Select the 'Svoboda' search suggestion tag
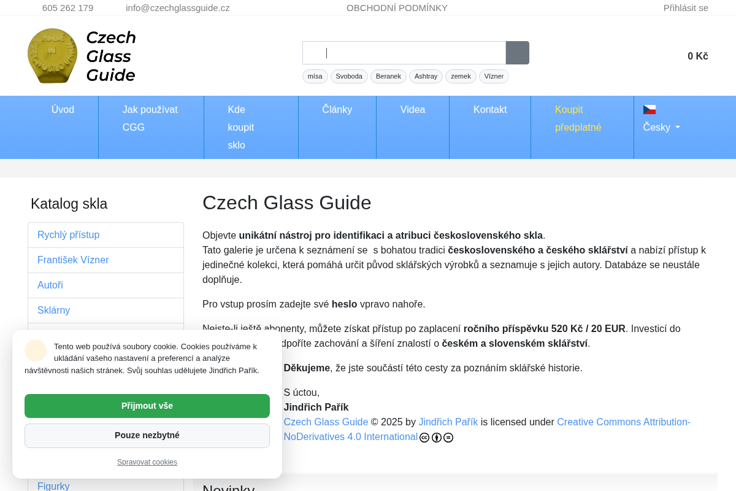This screenshot has height=491, width=736. click(x=349, y=76)
